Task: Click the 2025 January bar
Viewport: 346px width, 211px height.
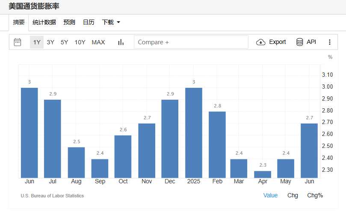Action: pos(194,133)
